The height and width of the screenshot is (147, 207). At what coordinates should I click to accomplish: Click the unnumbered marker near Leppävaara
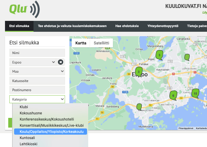click(x=187, y=57)
